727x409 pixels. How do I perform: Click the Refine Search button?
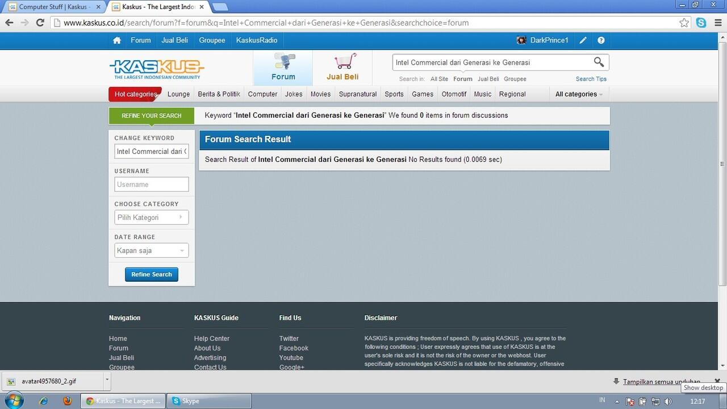click(x=152, y=274)
